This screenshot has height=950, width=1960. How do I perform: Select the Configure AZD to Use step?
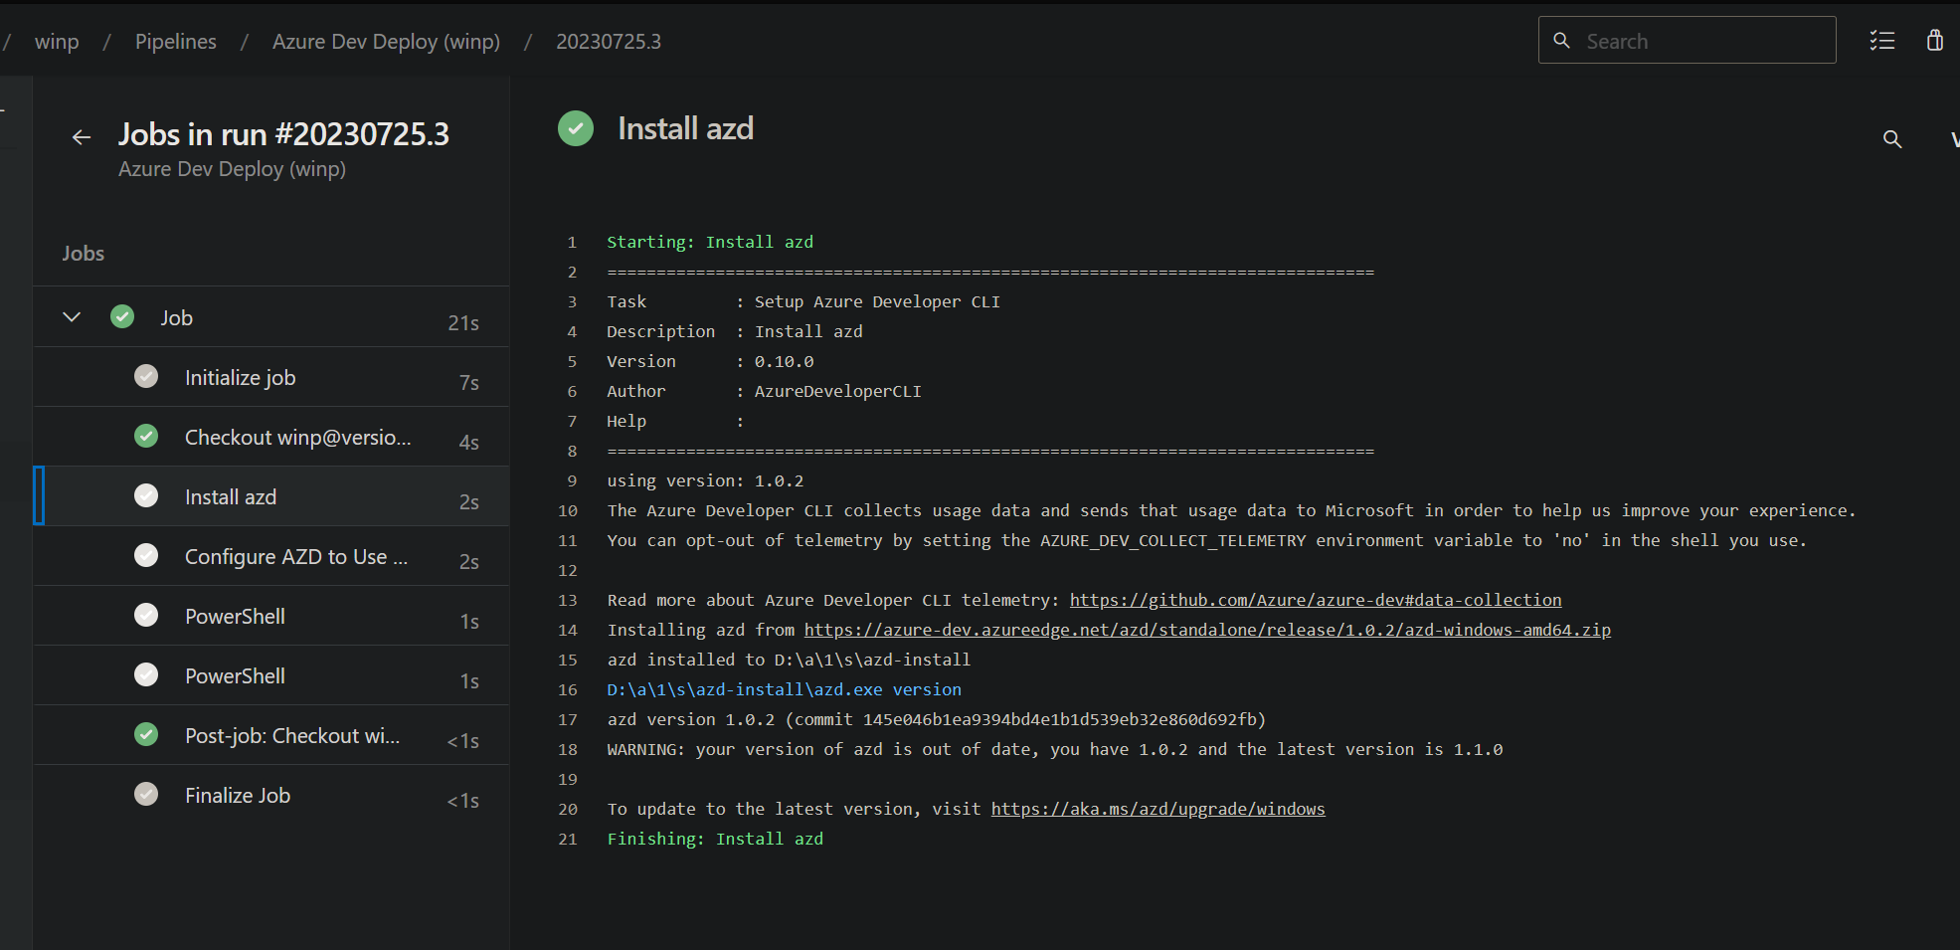(x=272, y=556)
